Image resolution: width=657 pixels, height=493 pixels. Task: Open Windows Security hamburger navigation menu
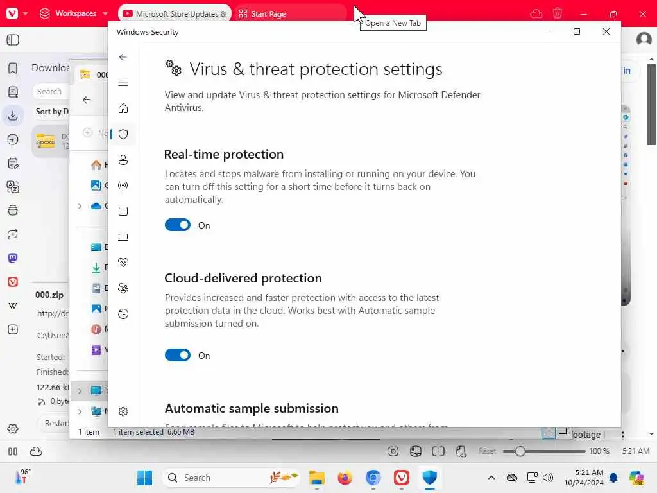123,83
